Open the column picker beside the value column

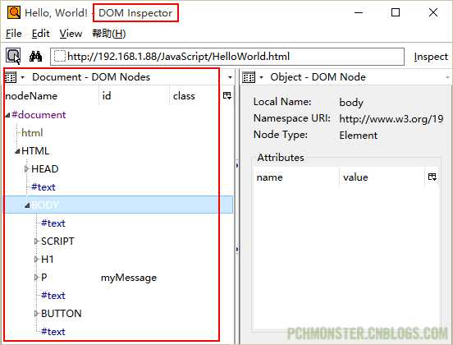point(432,177)
